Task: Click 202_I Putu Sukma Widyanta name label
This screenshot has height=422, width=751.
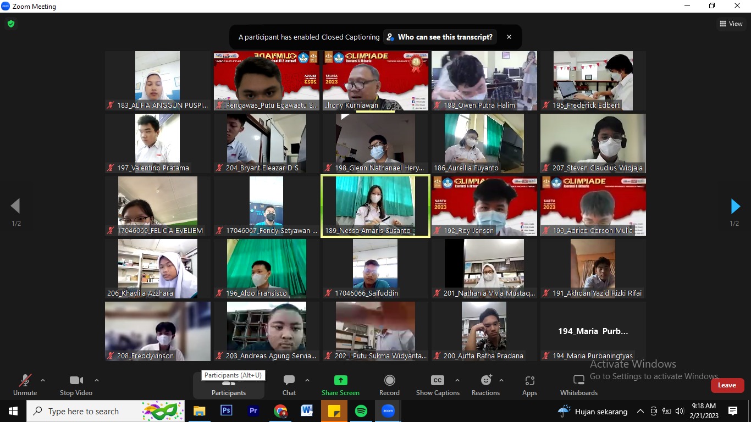Action: pyautogui.click(x=375, y=356)
